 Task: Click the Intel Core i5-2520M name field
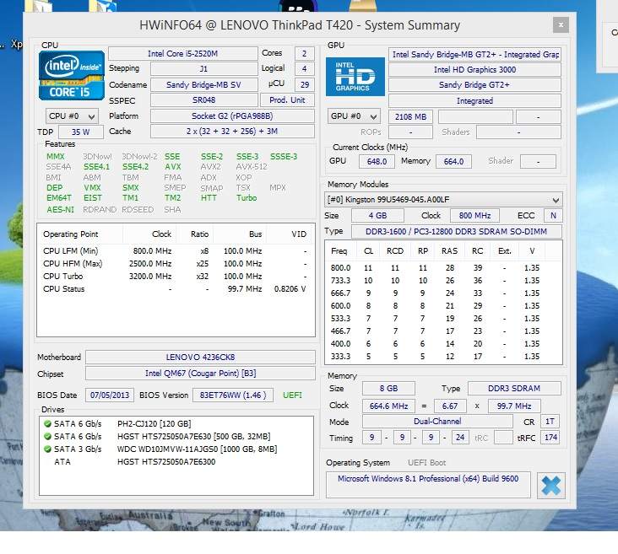click(183, 54)
